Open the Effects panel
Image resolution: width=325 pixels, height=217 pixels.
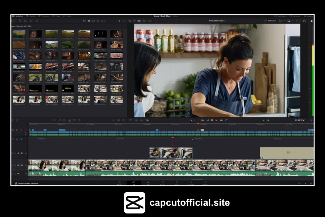pyautogui.click(x=69, y=16)
